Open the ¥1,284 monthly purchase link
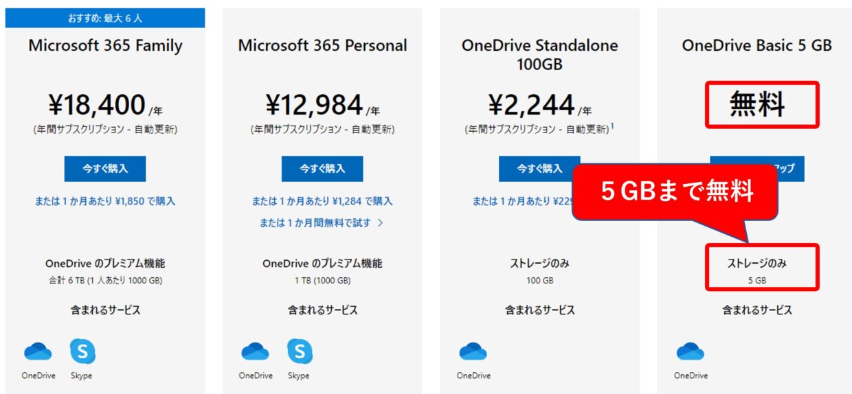This screenshot has height=394, width=852. pyautogui.click(x=322, y=201)
